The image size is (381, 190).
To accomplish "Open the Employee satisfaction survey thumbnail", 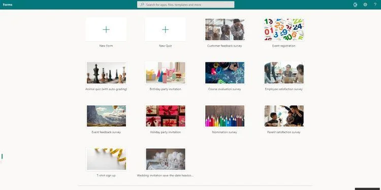I will (284, 72).
